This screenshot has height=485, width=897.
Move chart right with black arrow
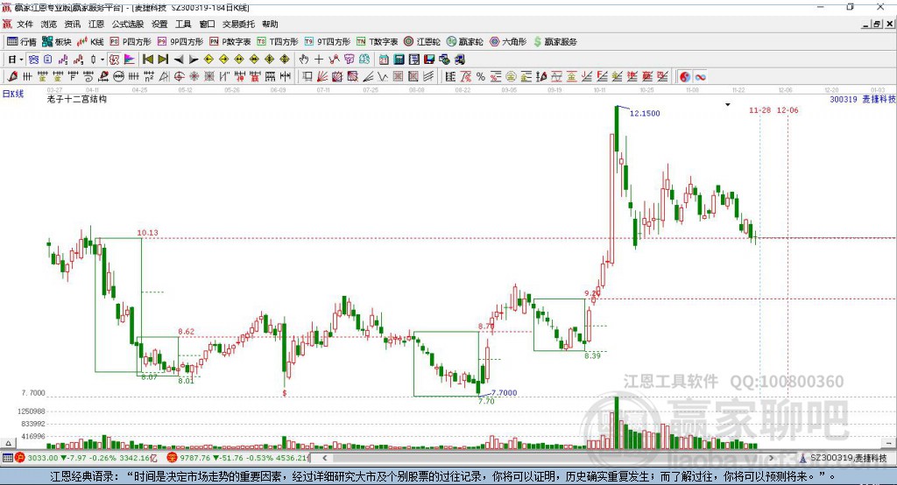click(194, 60)
